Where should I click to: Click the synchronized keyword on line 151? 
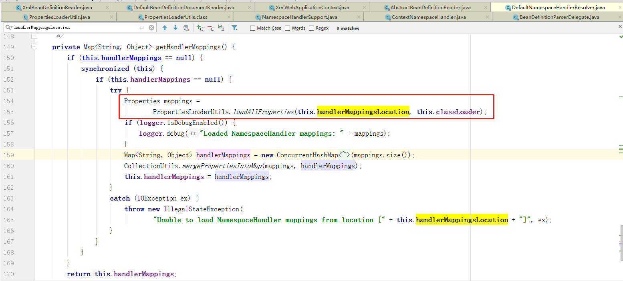click(x=105, y=68)
